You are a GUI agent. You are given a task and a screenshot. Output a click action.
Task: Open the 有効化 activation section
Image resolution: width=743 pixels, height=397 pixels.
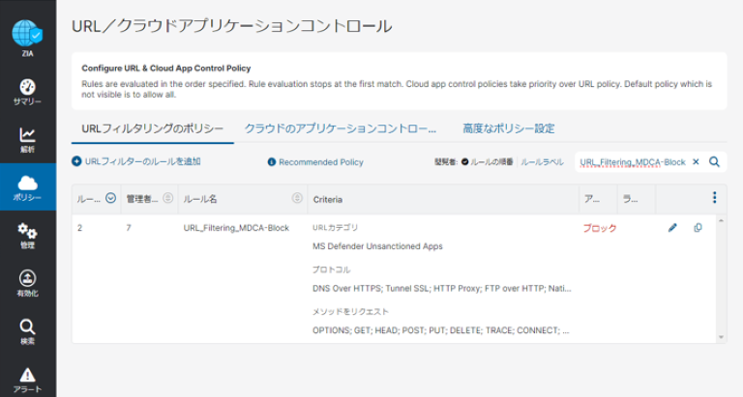pyautogui.click(x=27, y=283)
